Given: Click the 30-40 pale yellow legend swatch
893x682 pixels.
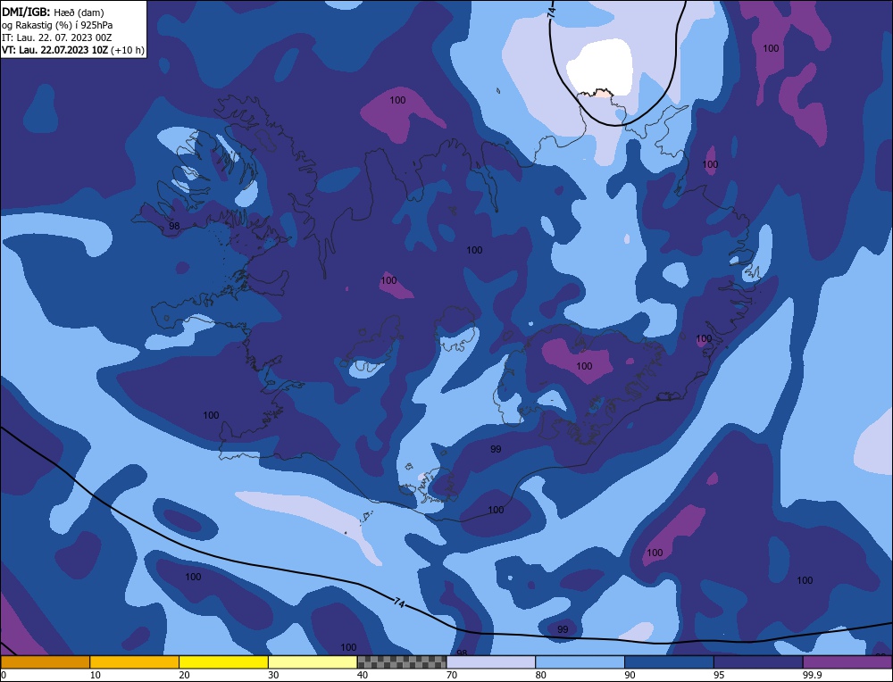Looking at the screenshot, I should [313, 662].
